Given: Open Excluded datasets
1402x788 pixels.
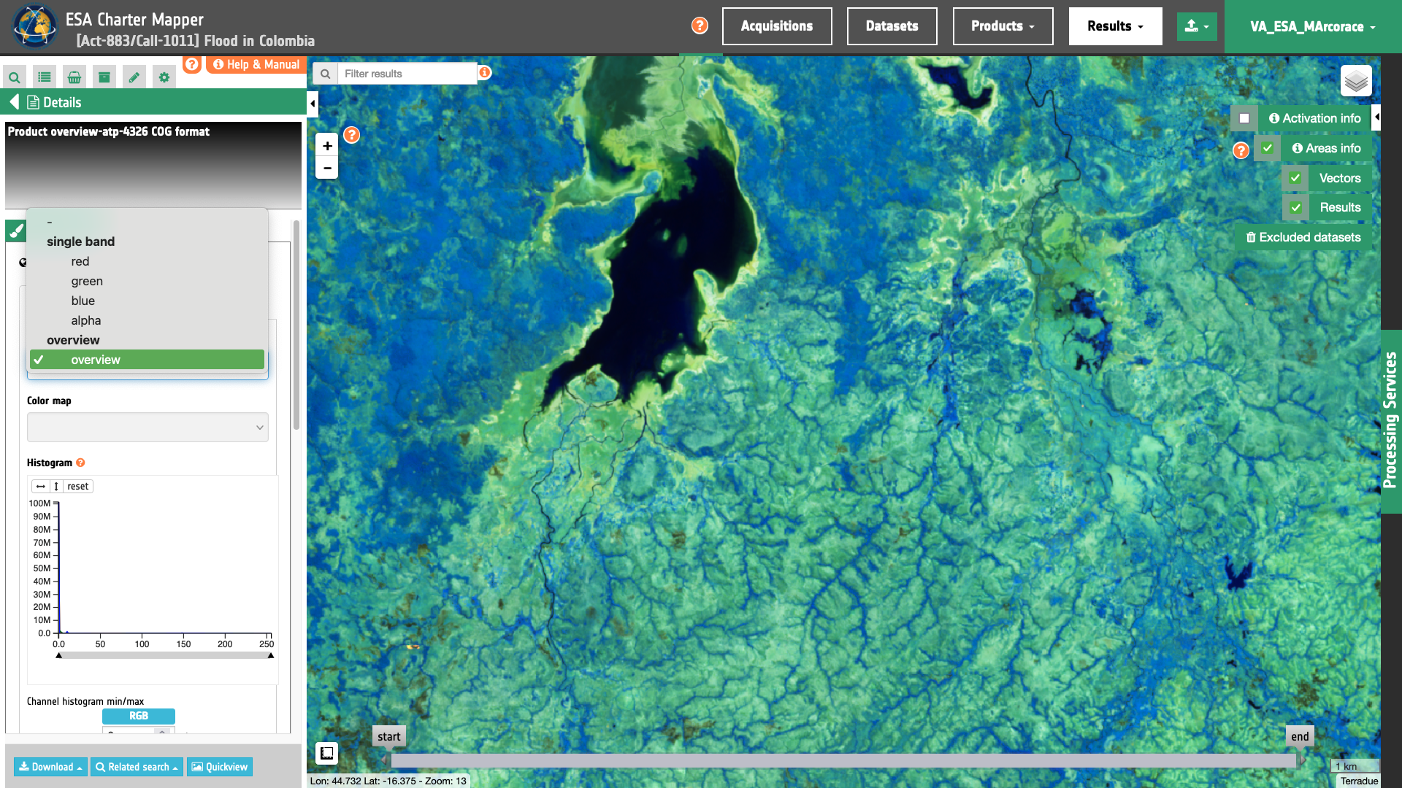Looking at the screenshot, I should click(x=1303, y=237).
